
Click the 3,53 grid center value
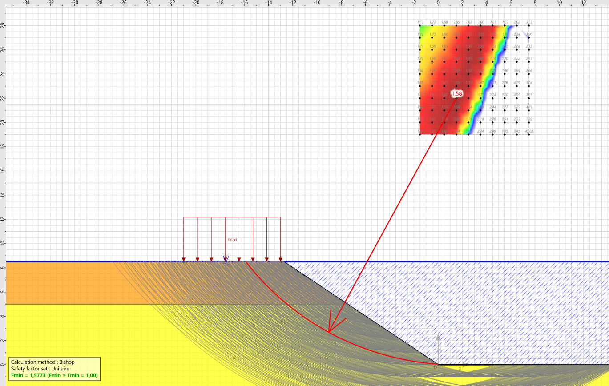tap(529, 22)
